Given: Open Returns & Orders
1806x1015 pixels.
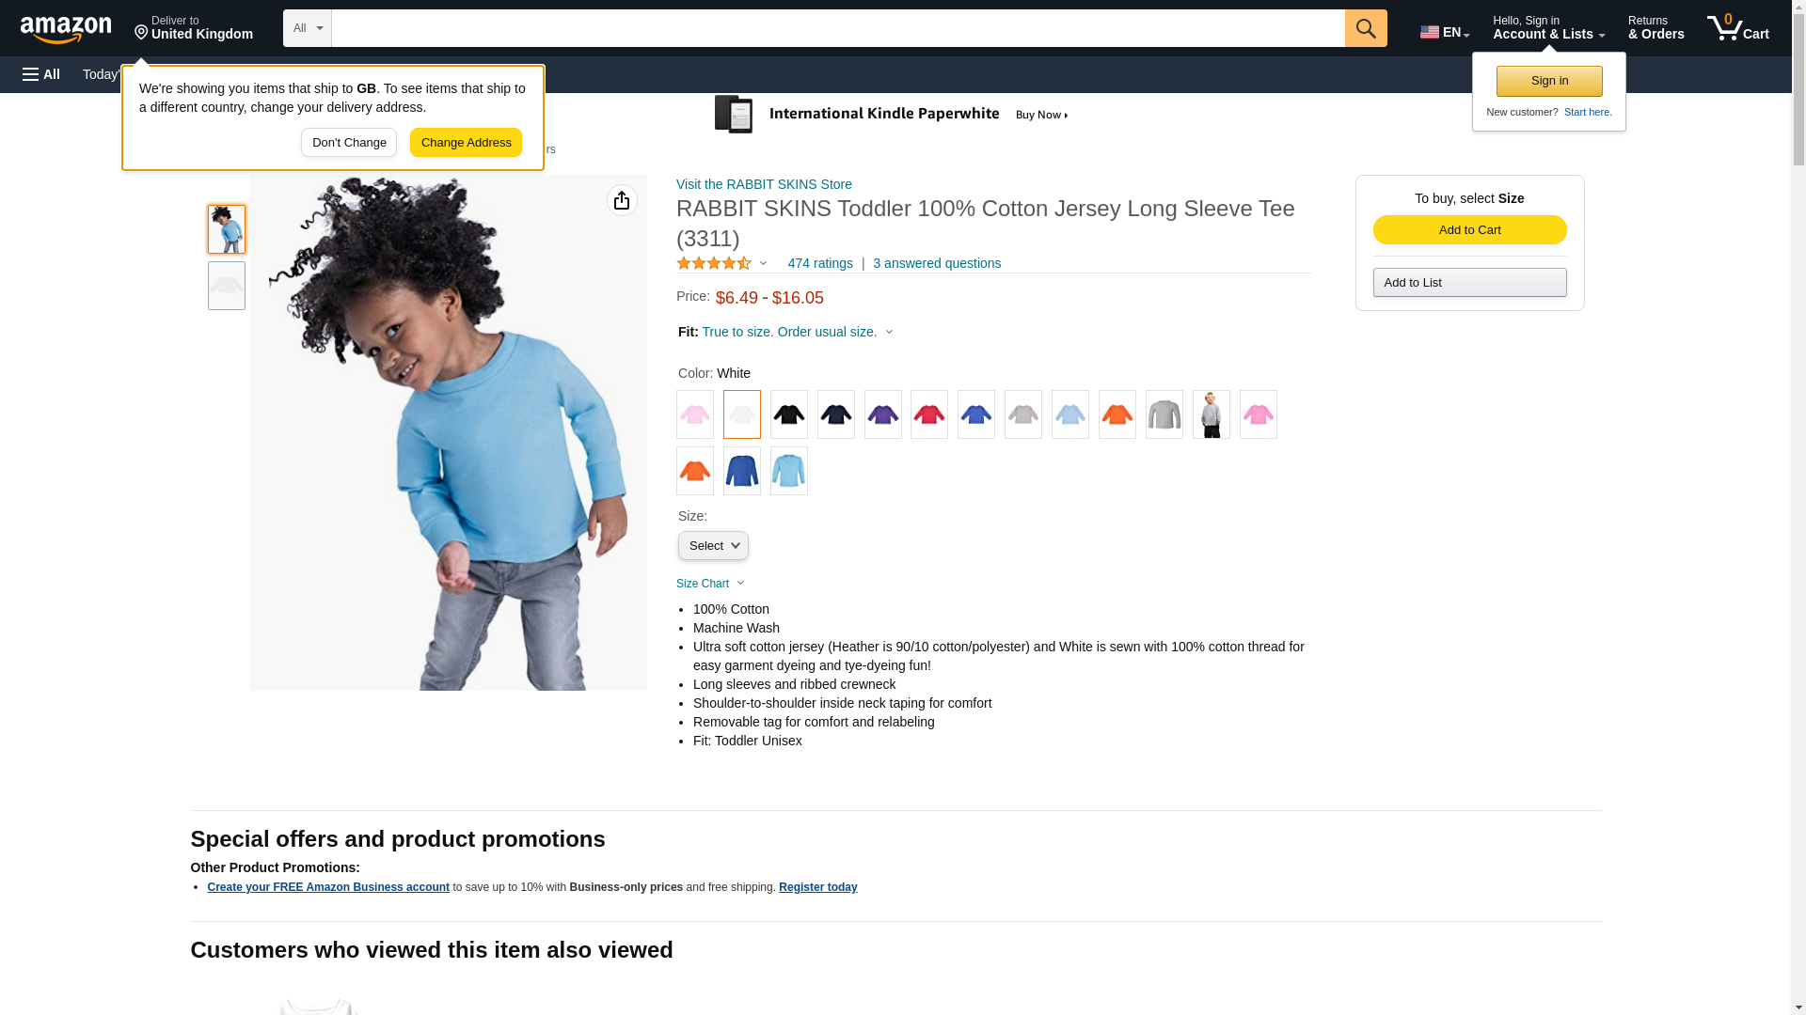Looking at the screenshot, I should (x=1655, y=28).
